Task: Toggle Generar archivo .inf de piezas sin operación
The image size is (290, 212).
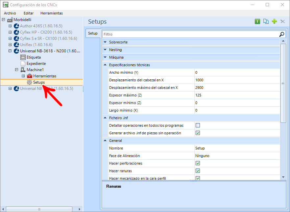Action: point(198,133)
